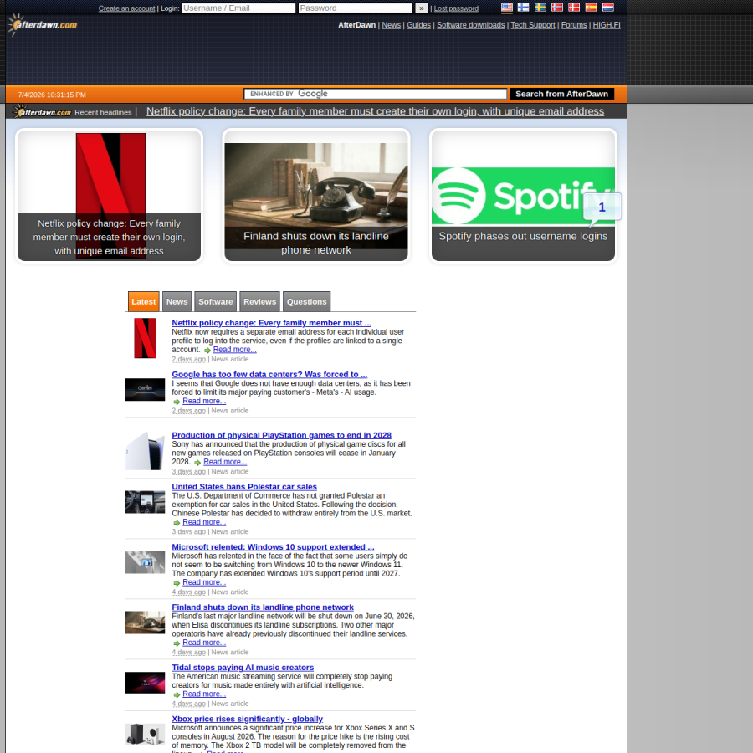
Task: Click the green arrow next to the Netflix Read more
Action: tap(207, 351)
